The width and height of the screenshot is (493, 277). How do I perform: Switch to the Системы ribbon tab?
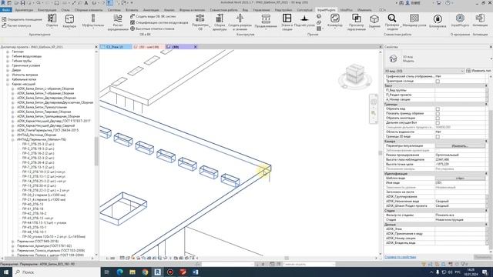[x=114, y=10]
